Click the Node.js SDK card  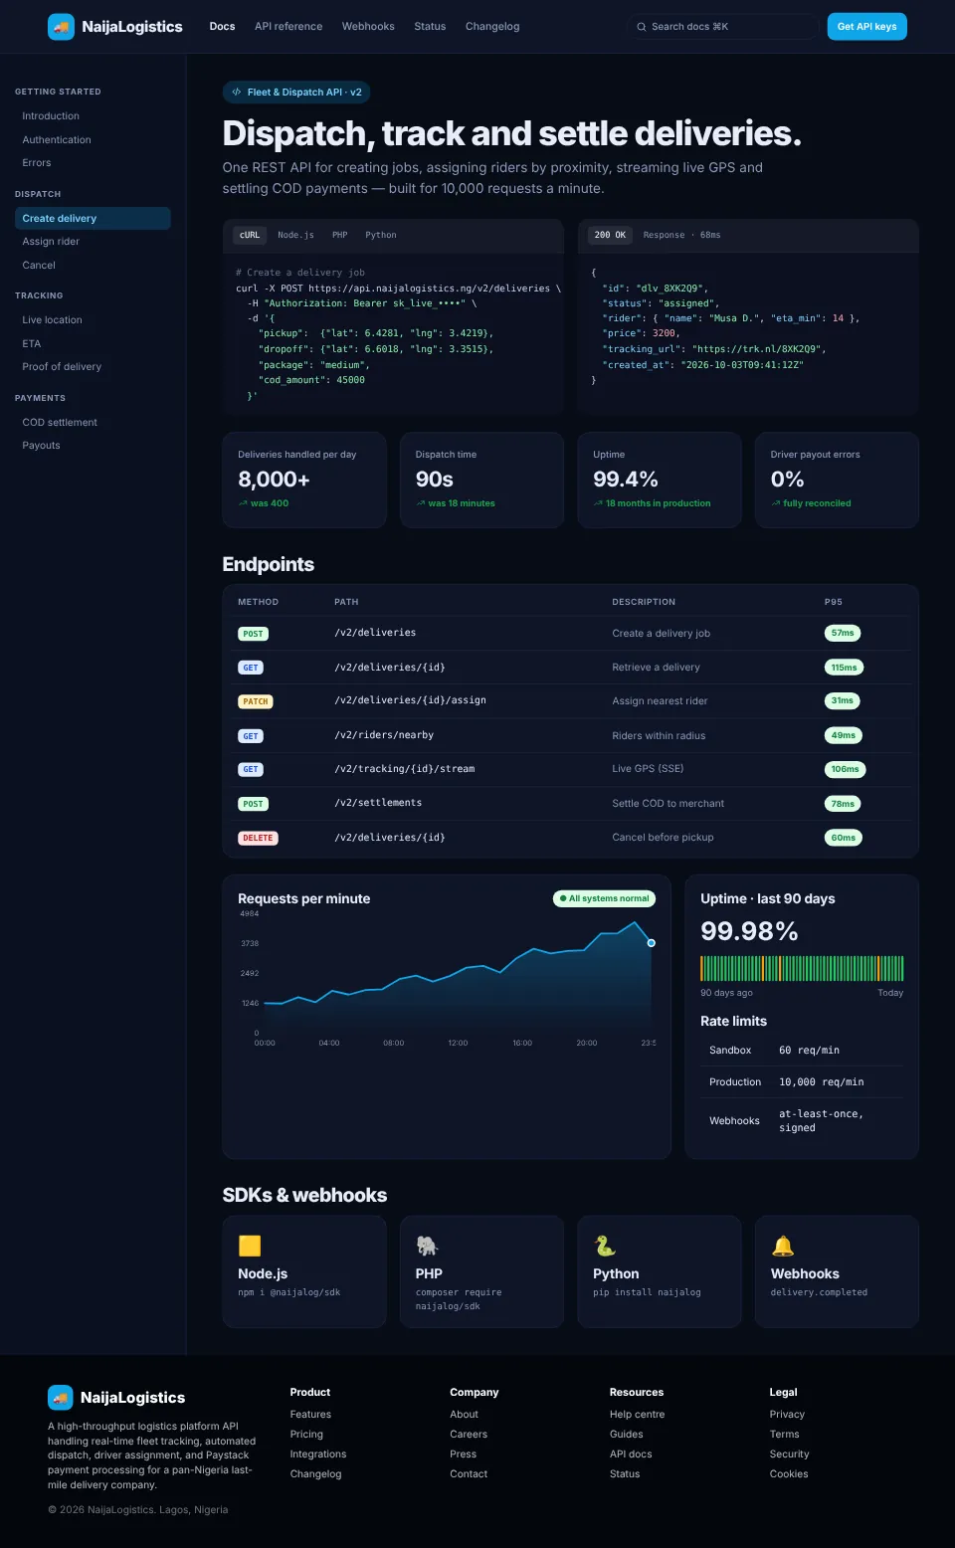click(x=304, y=1271)
